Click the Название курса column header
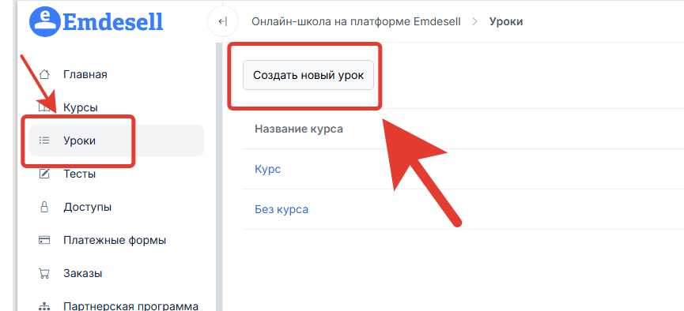 299,129
